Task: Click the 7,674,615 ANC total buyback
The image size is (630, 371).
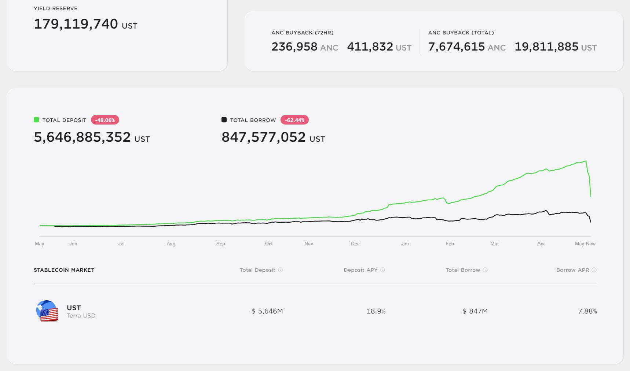Action: [x=467, y=47]
